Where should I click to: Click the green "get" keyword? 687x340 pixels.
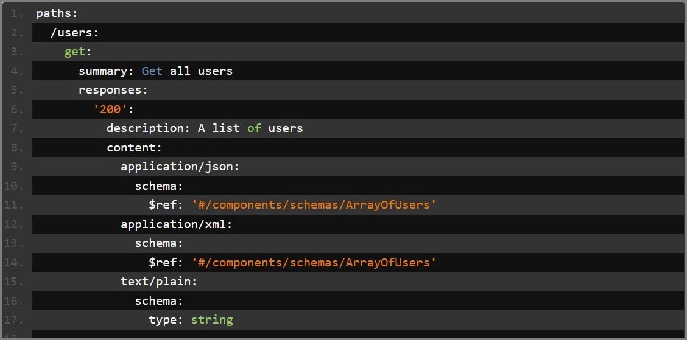(x=75, y=52)
